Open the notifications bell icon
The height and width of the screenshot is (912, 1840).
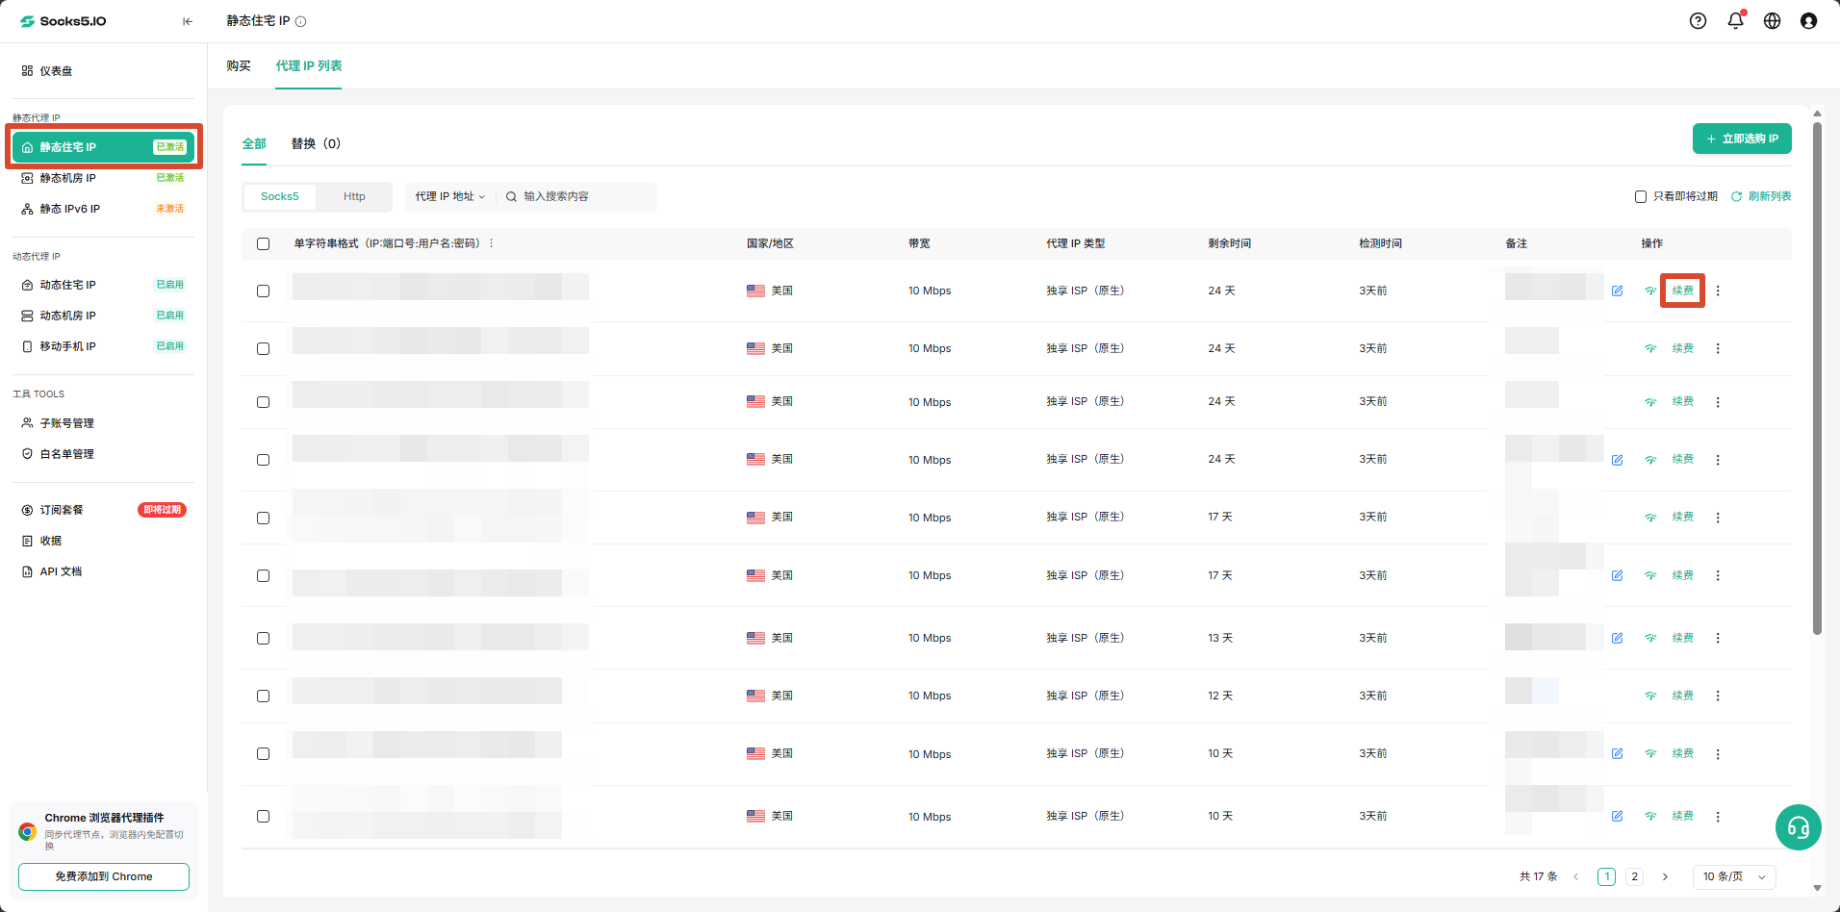pos(1735,21)
